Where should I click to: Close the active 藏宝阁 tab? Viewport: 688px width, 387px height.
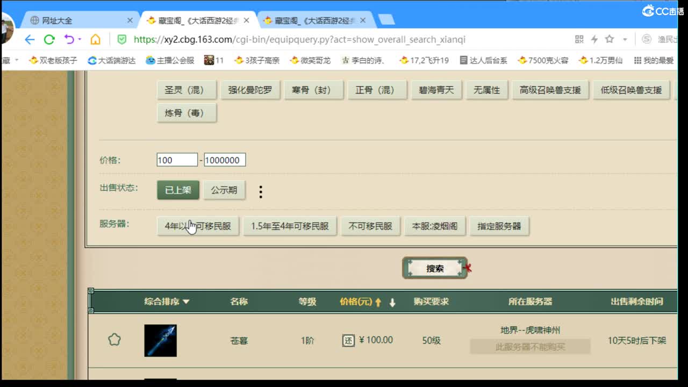point(246,20)
